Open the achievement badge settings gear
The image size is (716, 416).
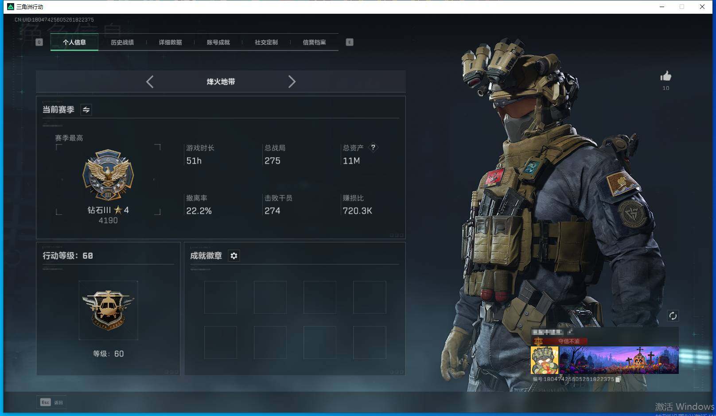[x=234, y=256]
